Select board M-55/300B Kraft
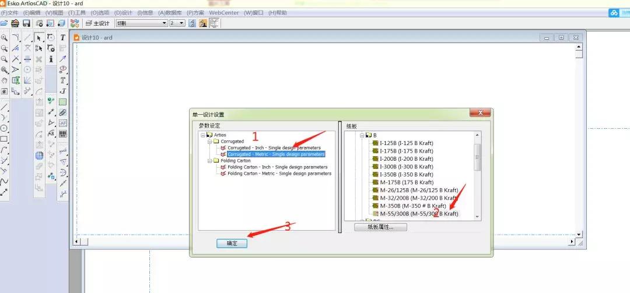The height and width of the screenshot is (293, 630). [x=419, y=214]
